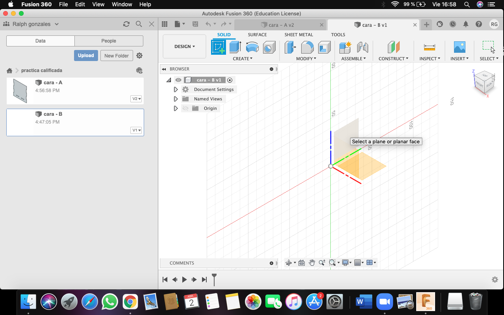Click the New Folder button

[x=117, y=56]
